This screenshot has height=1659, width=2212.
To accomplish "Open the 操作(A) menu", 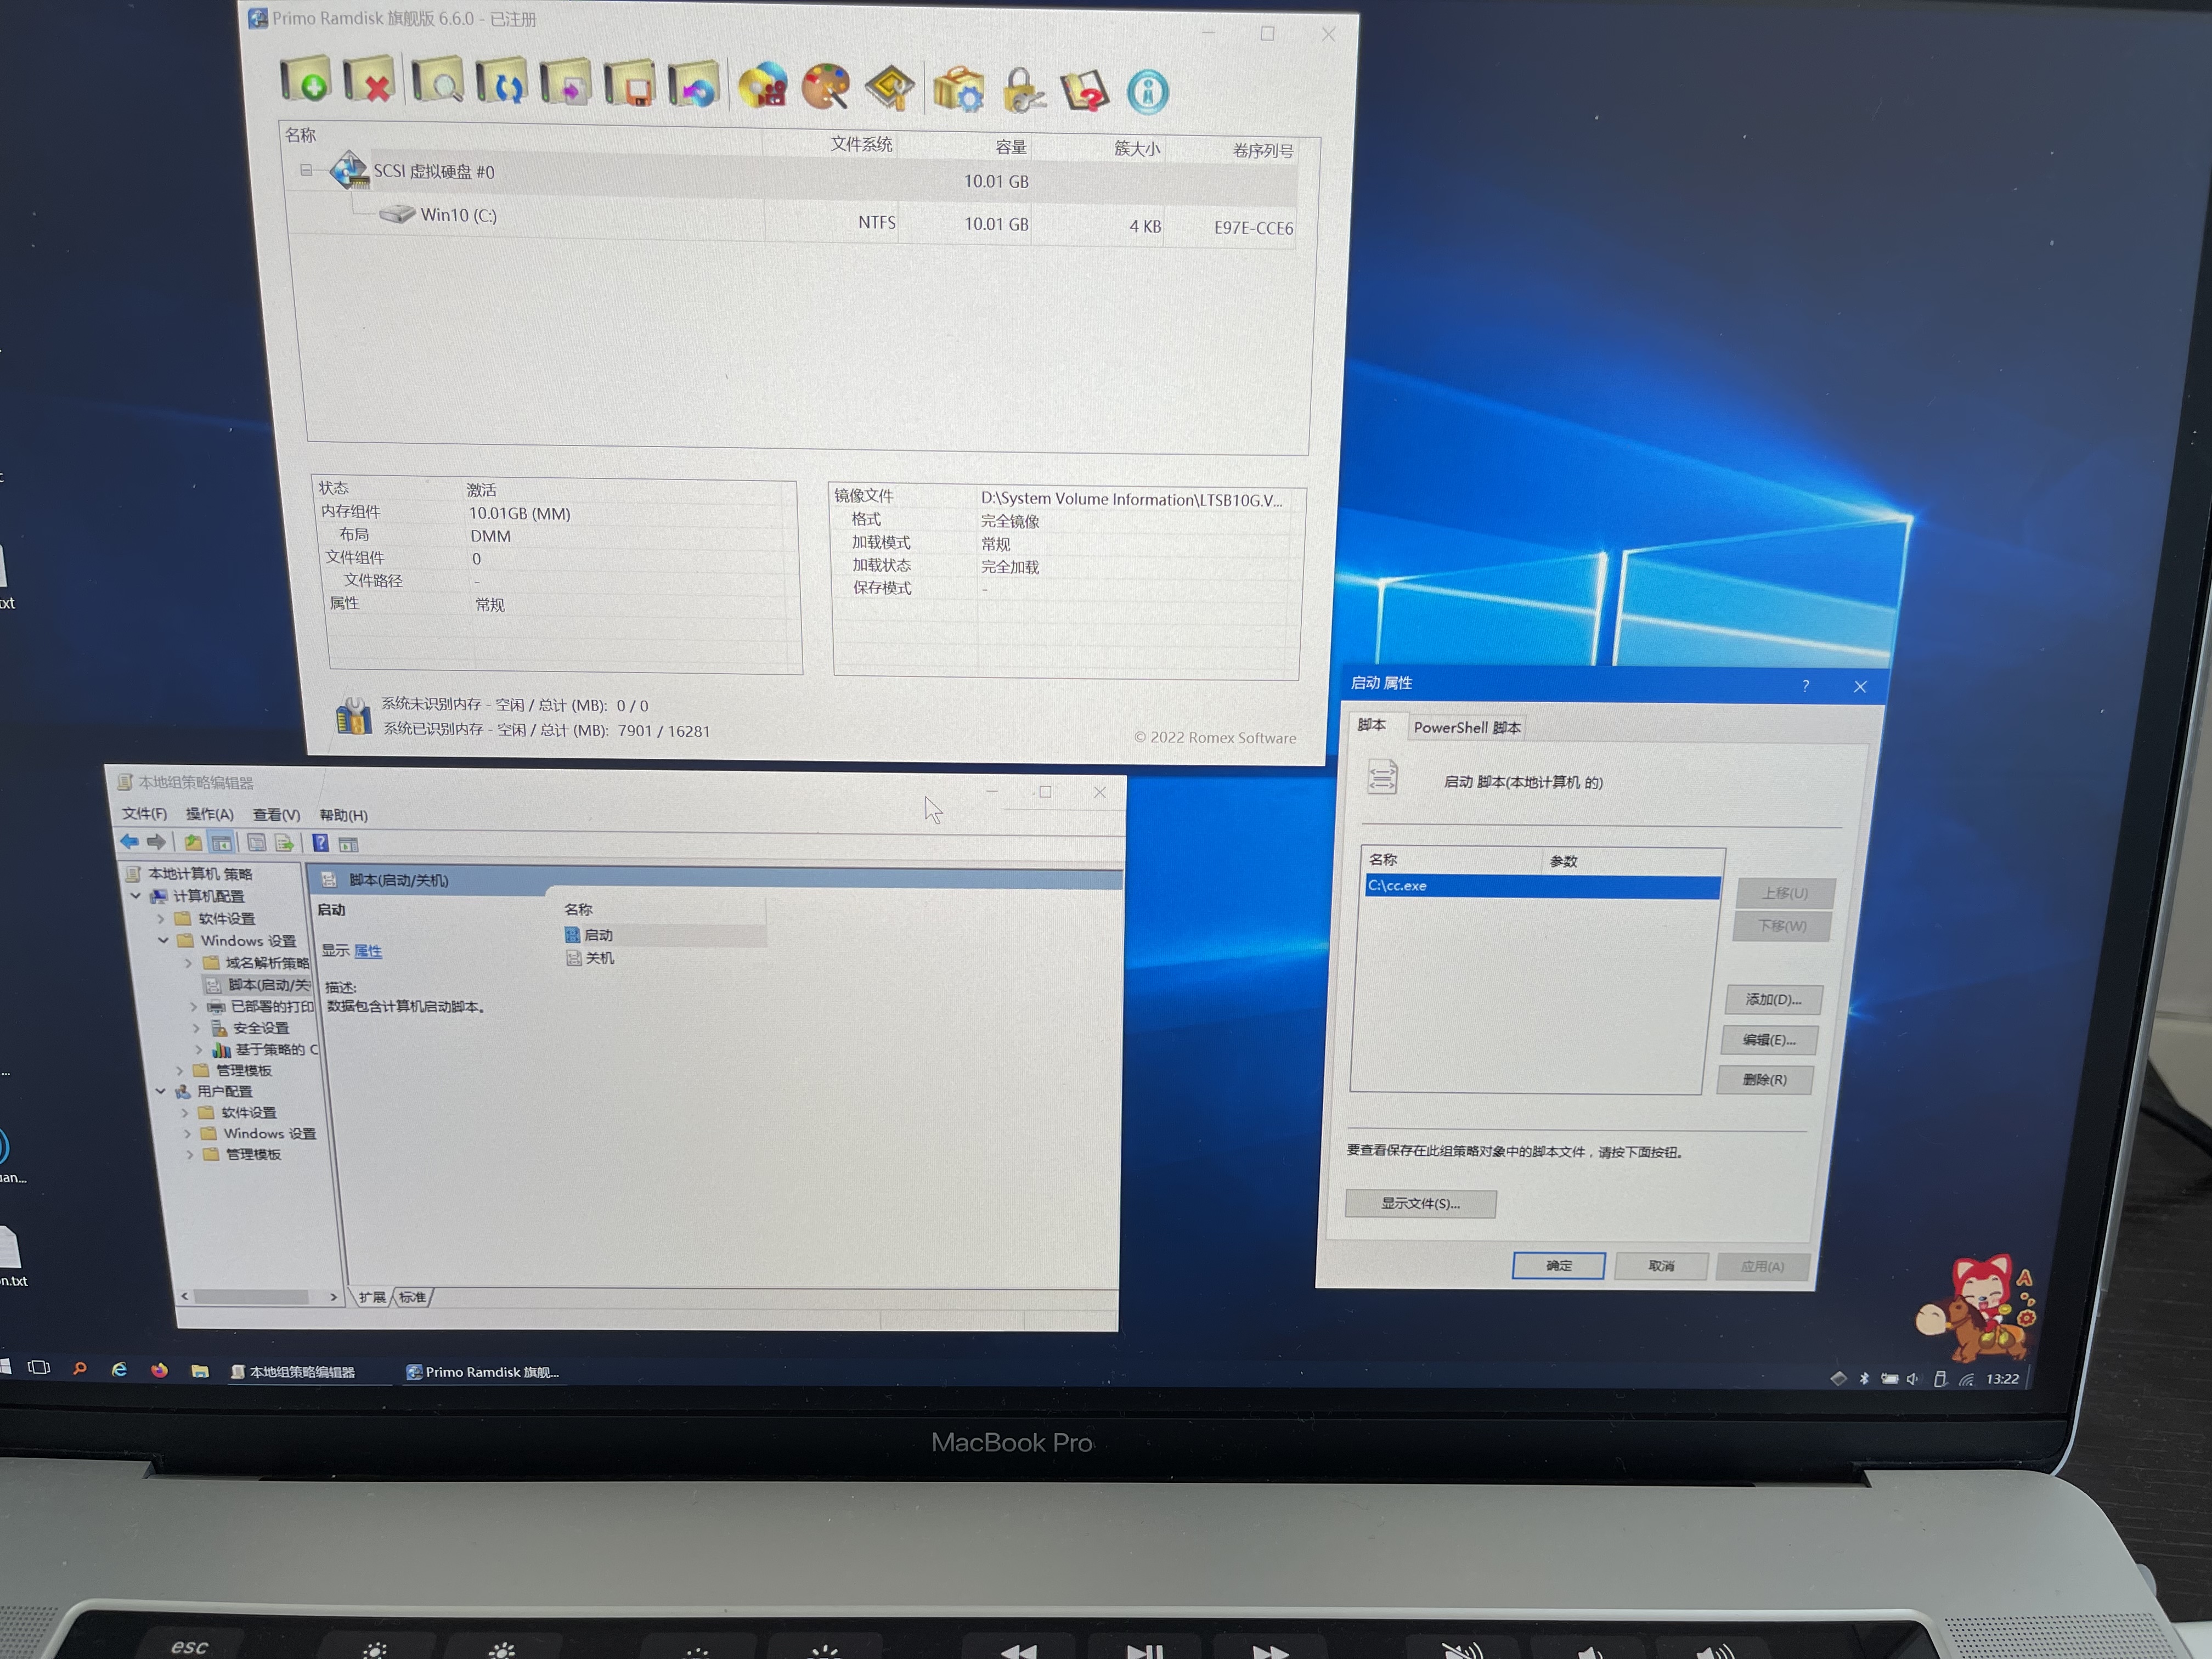I will click(x=209, y=814).
